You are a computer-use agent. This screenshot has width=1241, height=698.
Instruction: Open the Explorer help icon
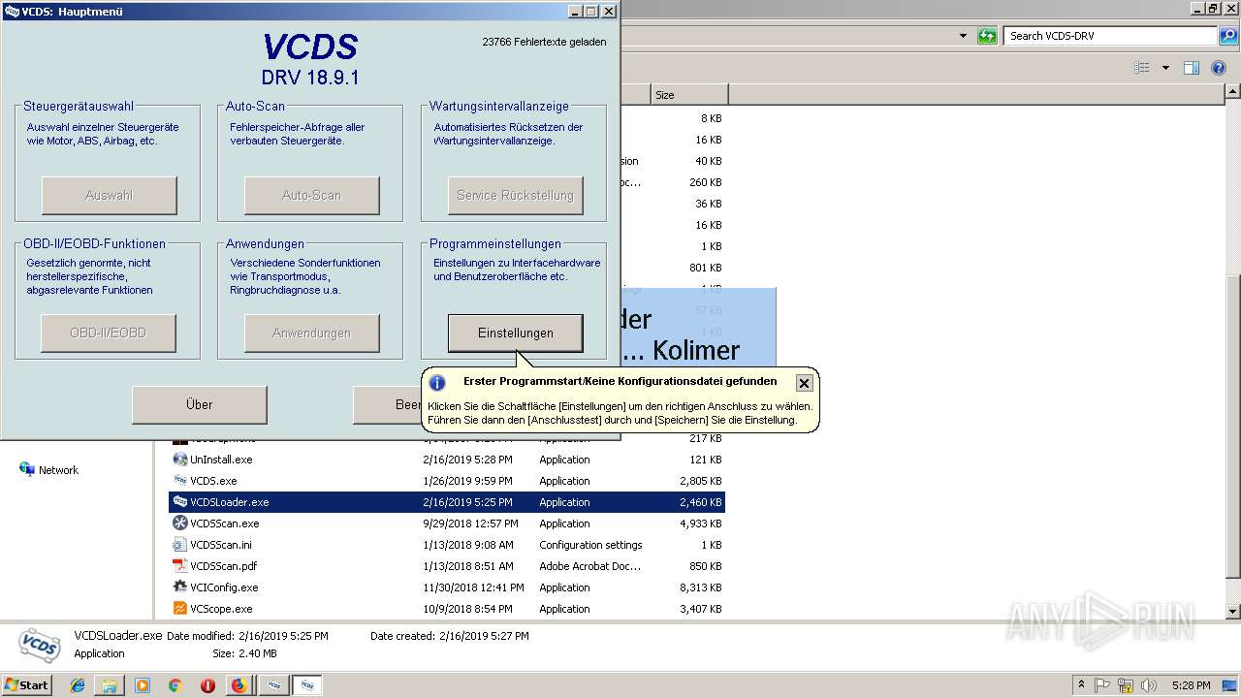point(1220,68)
